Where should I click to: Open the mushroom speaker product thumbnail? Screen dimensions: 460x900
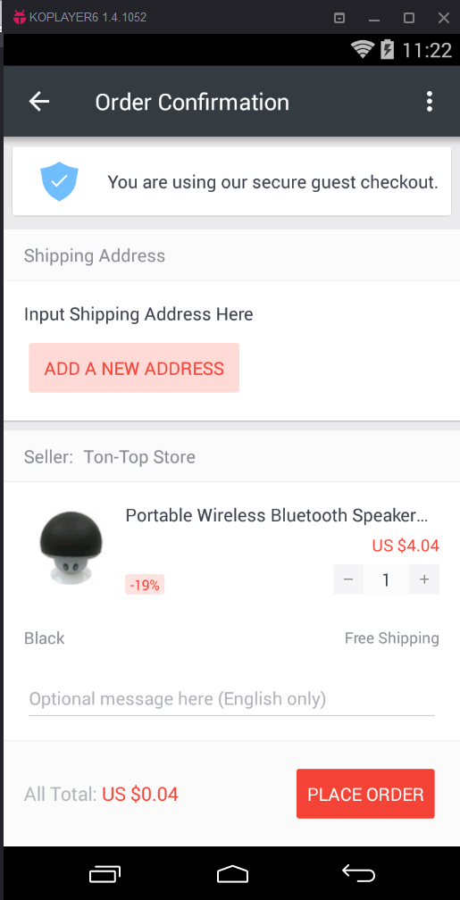tap(71, 548)
